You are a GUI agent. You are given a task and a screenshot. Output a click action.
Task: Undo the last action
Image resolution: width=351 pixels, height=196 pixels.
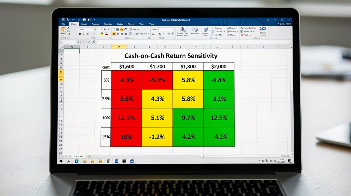click(x=68, y=20)
